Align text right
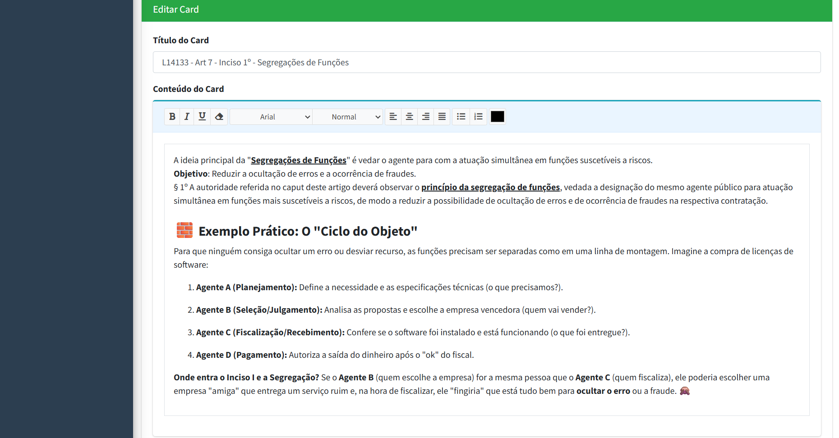Viewport: 839px width, 438px height. [x=425, y=117]
